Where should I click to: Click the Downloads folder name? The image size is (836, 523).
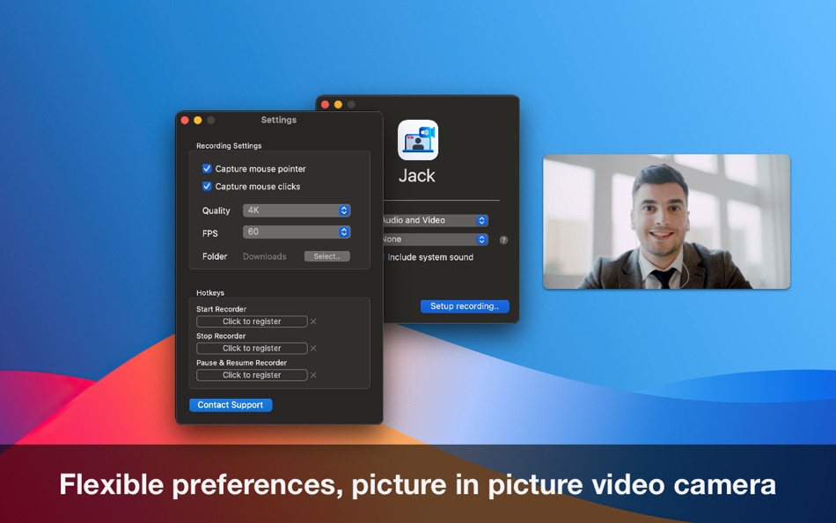[265, 257]
